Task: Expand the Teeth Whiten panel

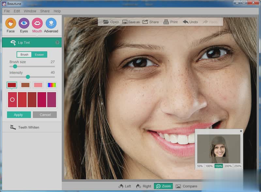Action: tap(28, 127)
